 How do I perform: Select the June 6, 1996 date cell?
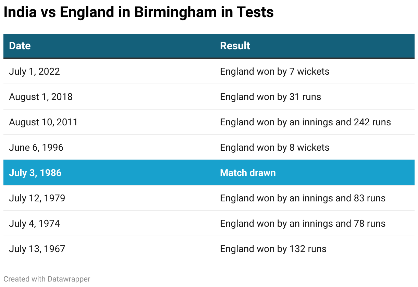(36, 147)
